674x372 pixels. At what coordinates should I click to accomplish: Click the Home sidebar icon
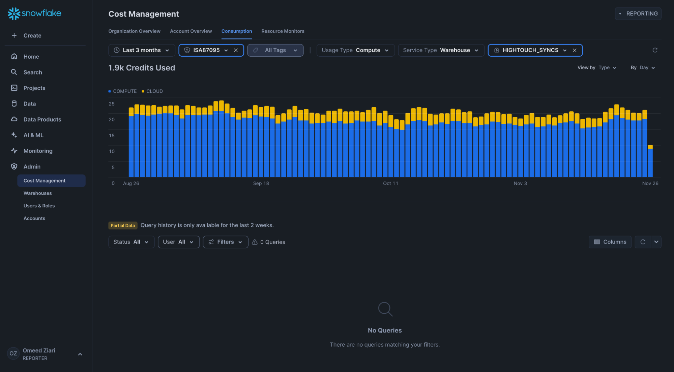tap(14, 56)
